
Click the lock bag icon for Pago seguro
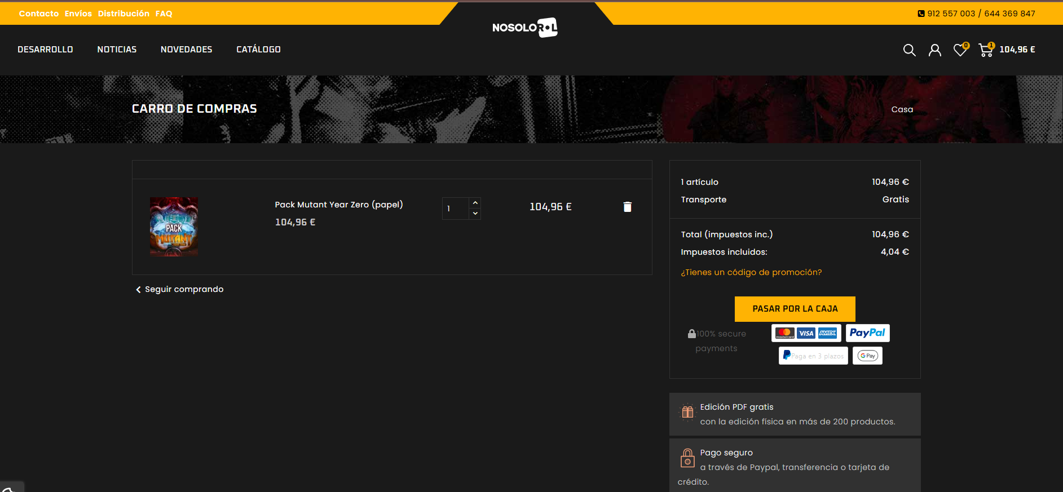687,458
